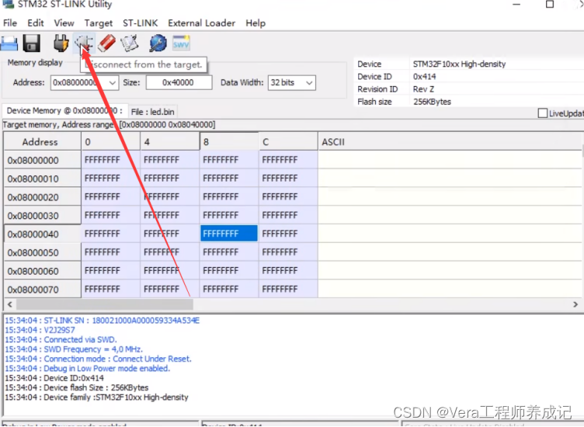Click the memory grid scroll left arrow
The width and height of the screenshot is (584, 427).
(x=10, y=304)
